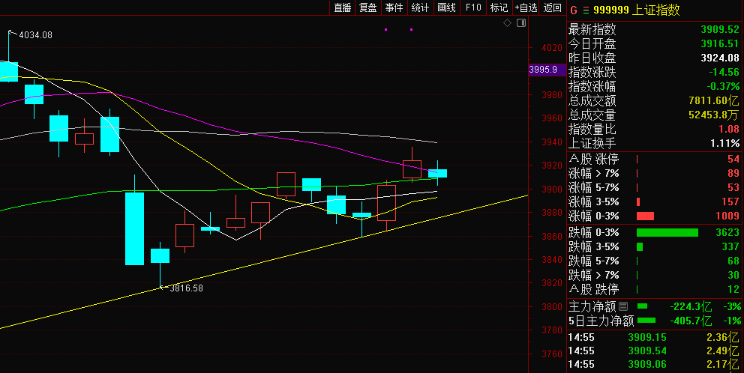Image resolution: width=744 pixels, height=373 pixels.
Task: Select the 跌幅 0-3% green distribution bar
Action: (667, 232)
